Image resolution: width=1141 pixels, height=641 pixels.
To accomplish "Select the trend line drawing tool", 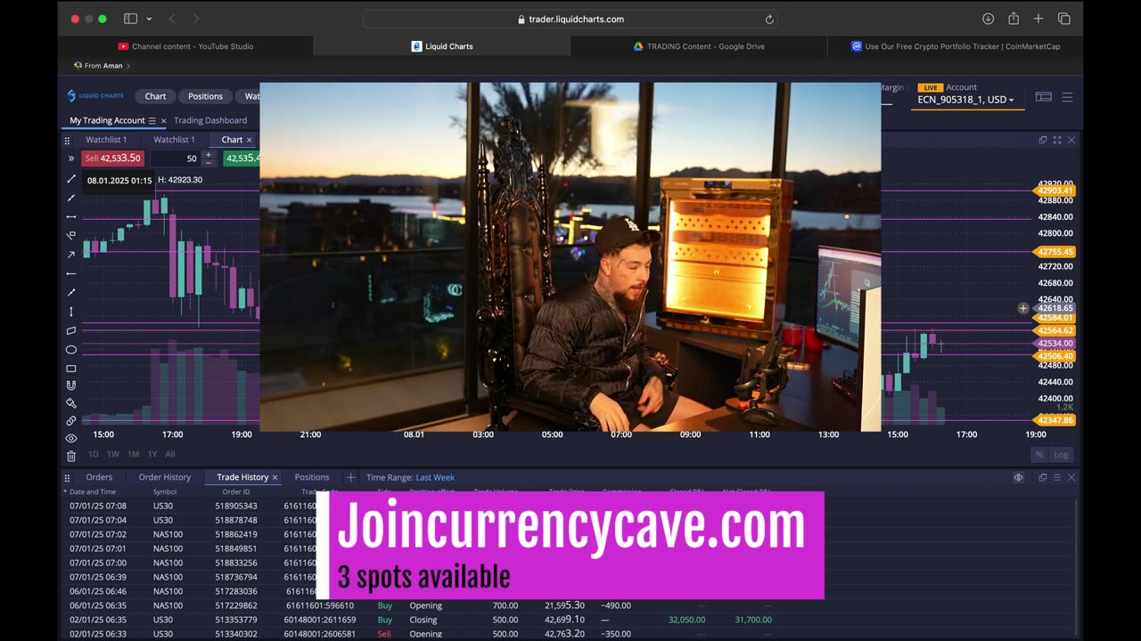I will click(71, 179).
